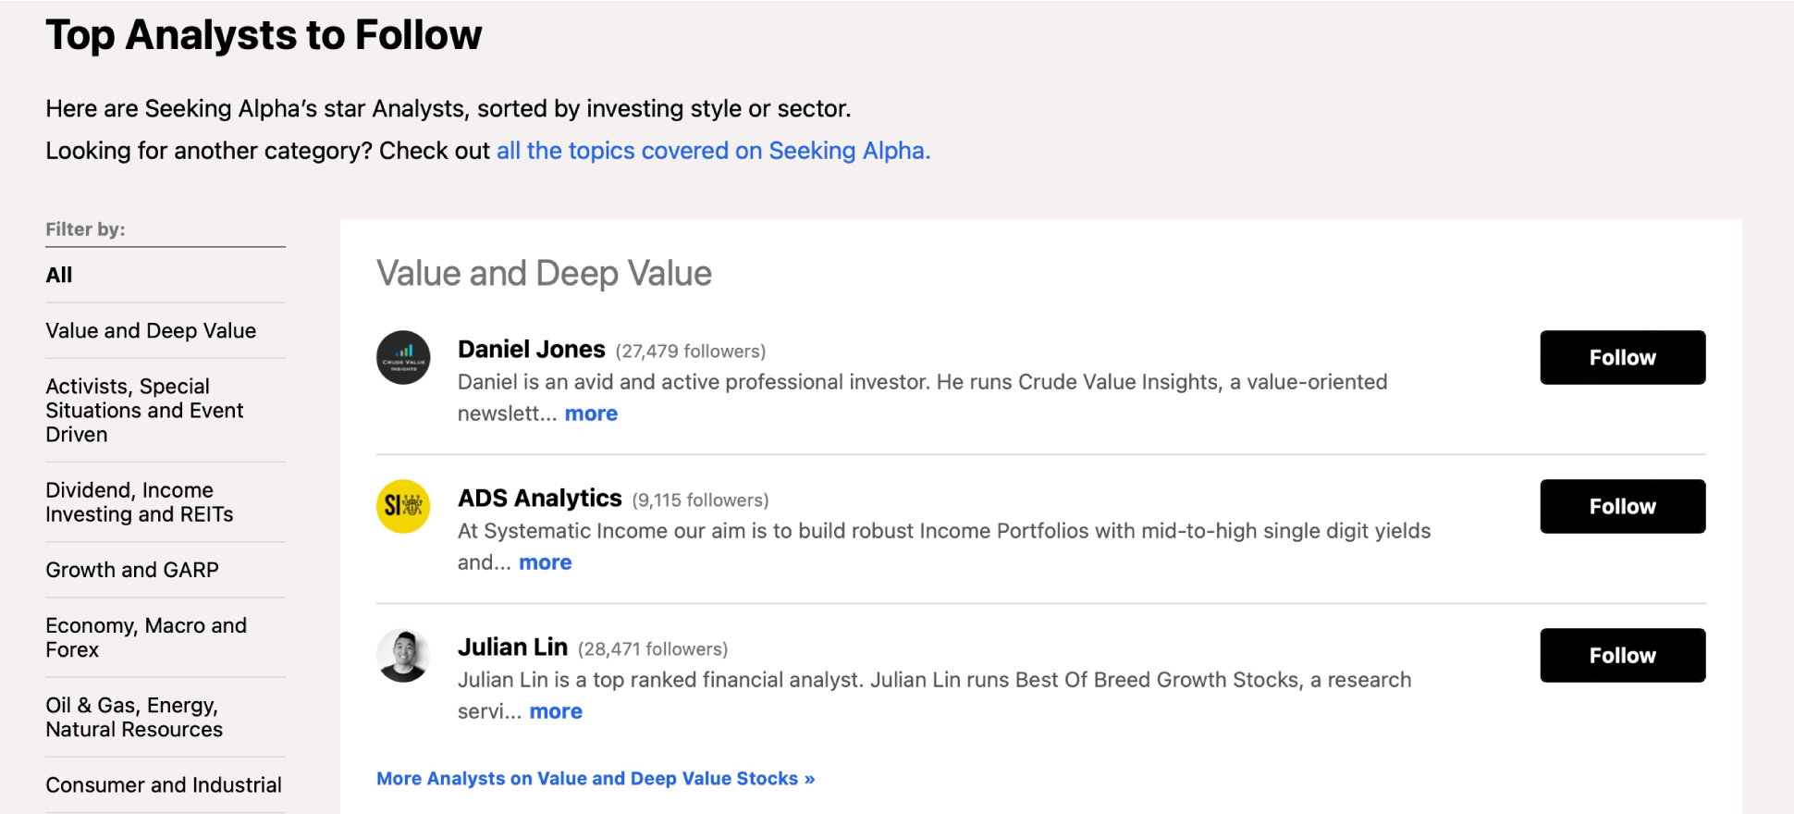Follow ADS Analytics
1794x814 pixels.
[x=1622, y=506]
